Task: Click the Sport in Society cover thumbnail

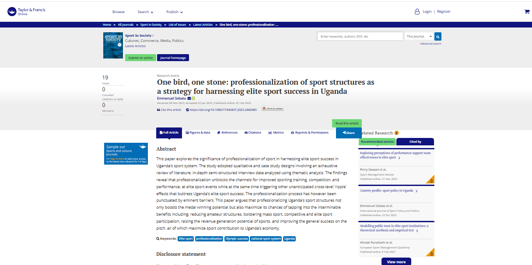Action: click(x=112, y=45)
